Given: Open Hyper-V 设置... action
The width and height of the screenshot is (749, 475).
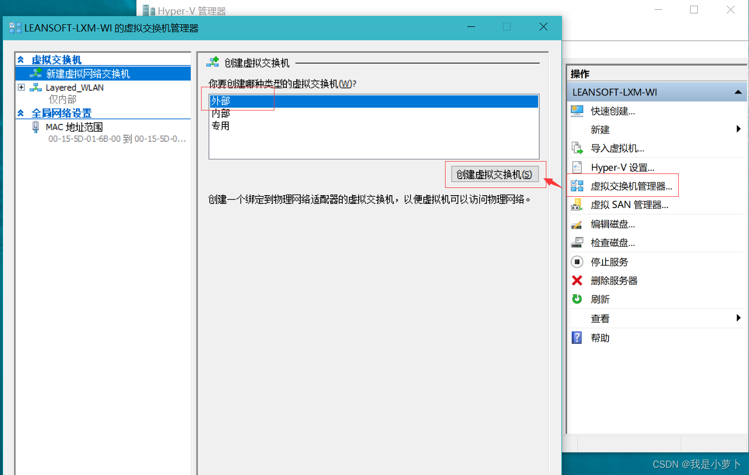Looking at the screenshot, I should click(x=622, y=167).
